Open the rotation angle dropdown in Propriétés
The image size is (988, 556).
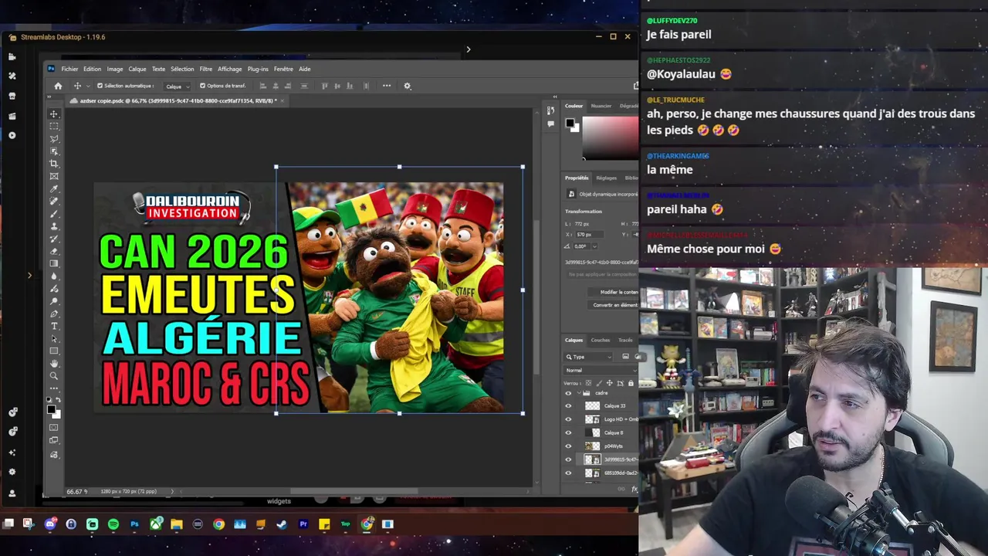click(x=593, y=246)
